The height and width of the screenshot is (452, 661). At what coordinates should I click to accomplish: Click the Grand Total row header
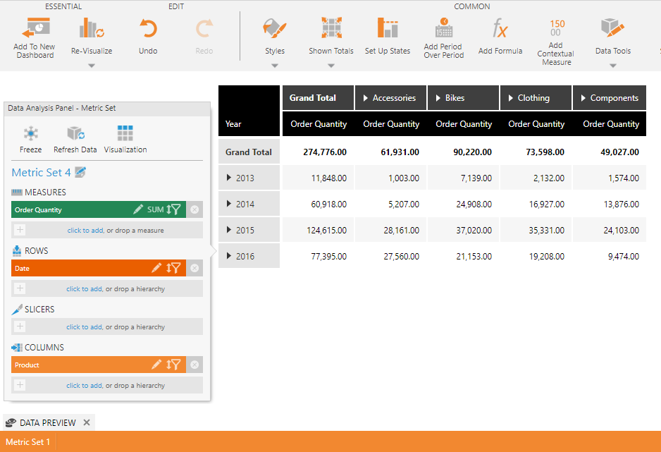pos(249,152)
